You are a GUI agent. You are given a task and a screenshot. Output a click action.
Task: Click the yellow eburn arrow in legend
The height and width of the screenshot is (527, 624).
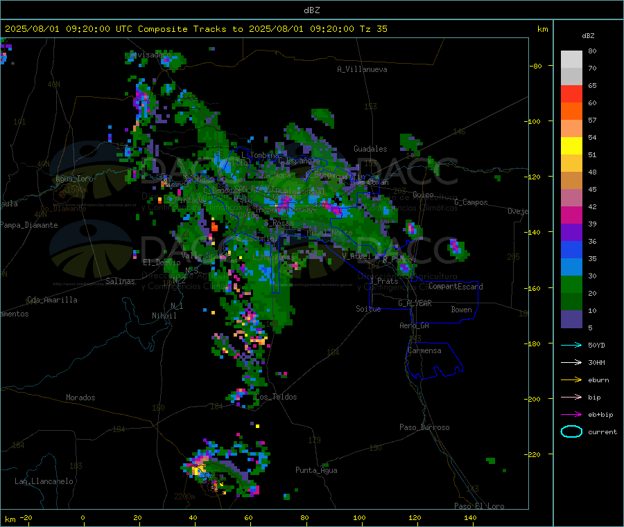tap(571, 380)
